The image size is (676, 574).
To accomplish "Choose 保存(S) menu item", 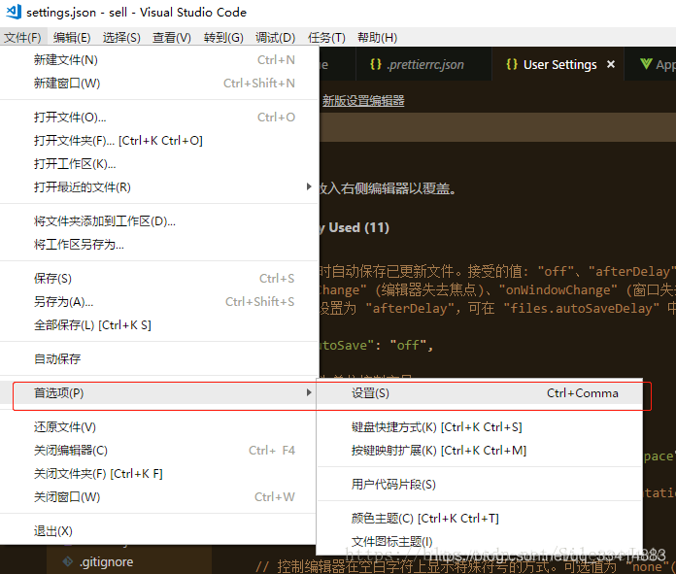I will (159, 279).
